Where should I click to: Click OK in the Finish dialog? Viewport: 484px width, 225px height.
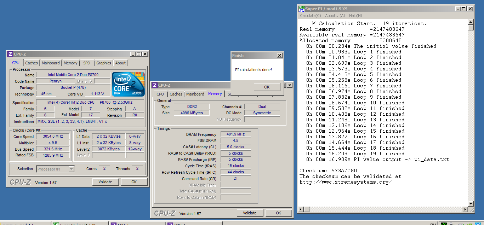point(267,87)
